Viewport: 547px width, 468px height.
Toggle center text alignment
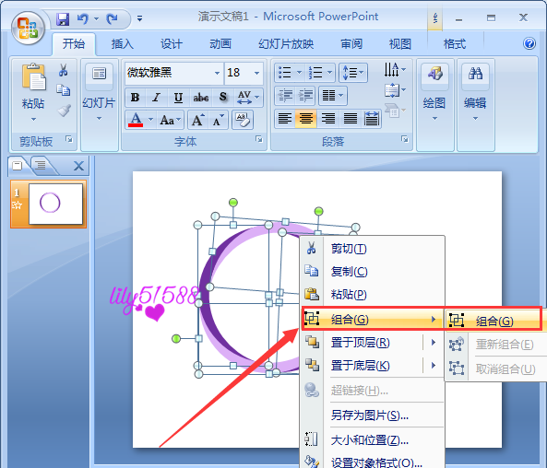click(306, 119)
